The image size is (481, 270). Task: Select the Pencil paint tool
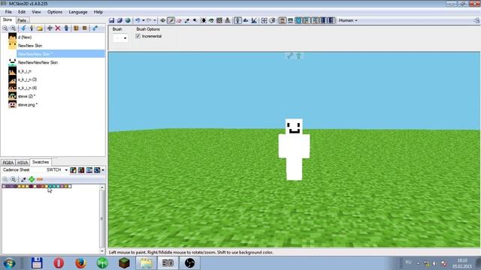point(171,20)
